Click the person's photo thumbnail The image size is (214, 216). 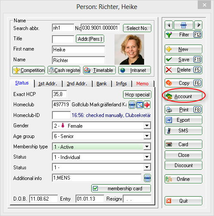point(129,50)
